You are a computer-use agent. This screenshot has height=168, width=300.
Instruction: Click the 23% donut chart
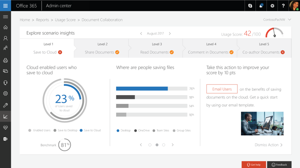[65, 100]
